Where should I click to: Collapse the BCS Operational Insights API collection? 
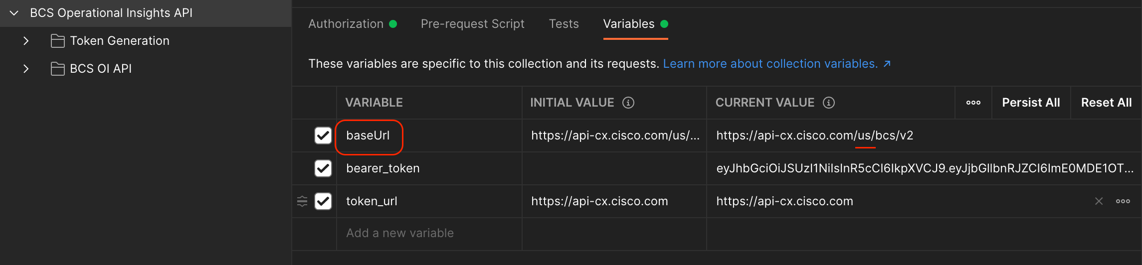(14, 13)
